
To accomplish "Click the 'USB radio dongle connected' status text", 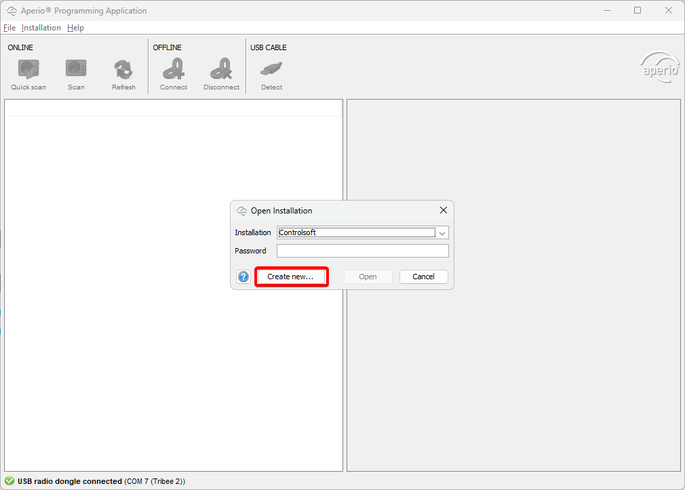I will 70,481.
